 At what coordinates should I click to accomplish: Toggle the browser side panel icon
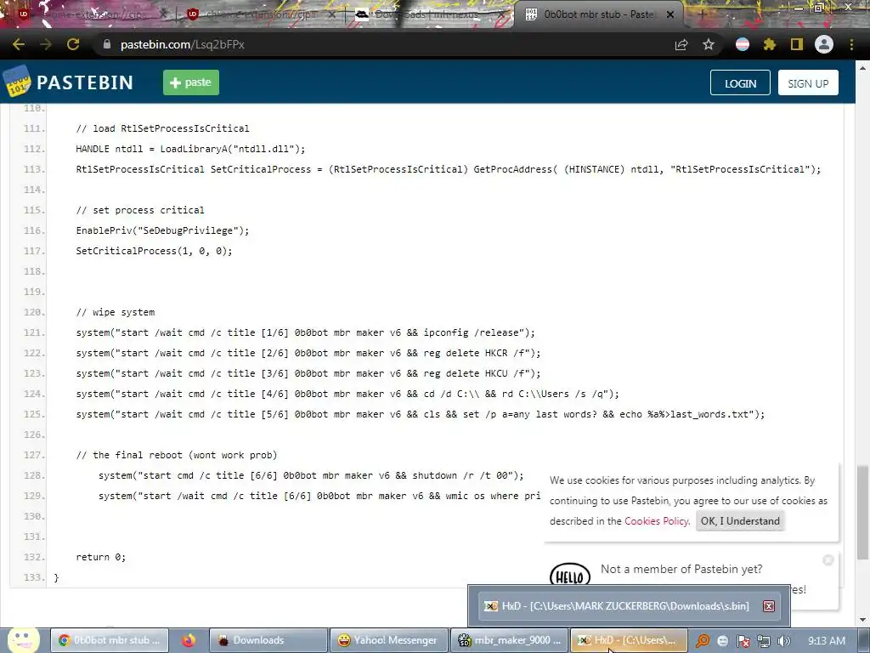pyautogui.click(x=797, y=44)
